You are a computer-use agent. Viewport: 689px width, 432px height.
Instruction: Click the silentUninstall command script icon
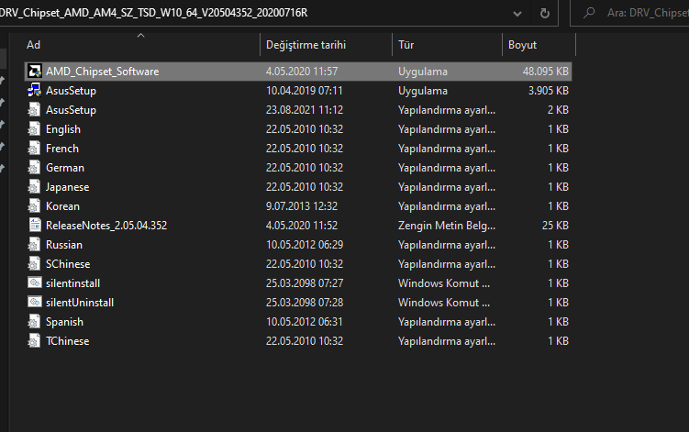pyautogui.click(x=34, y=303)
